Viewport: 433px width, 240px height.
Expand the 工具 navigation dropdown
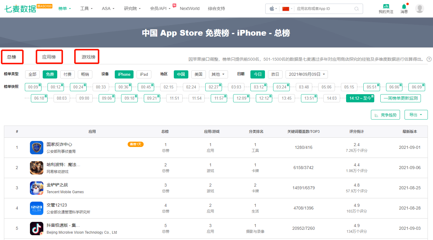87,8
